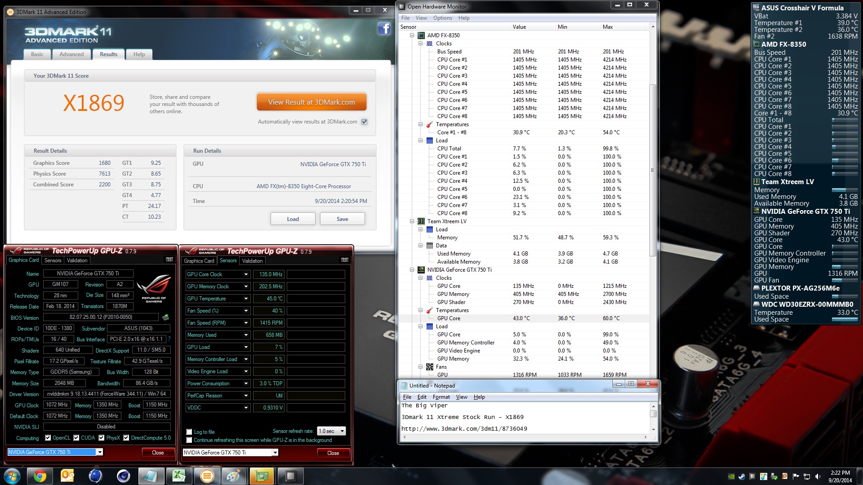
Task: Click Notepad horizontal scrollbar right arrow
Action: pyautogui.click(x=646, y=436)
